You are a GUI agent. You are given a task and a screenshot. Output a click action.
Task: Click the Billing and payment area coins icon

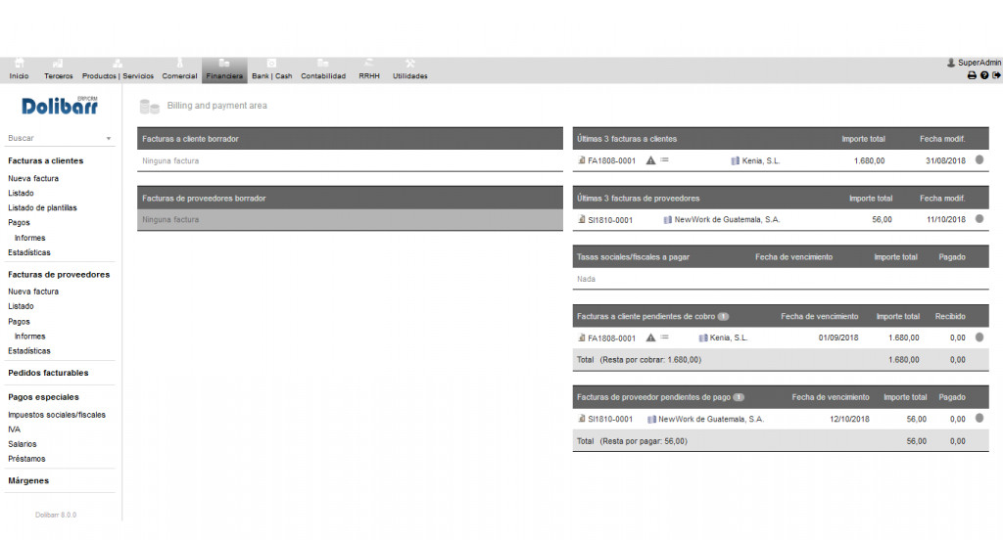click(x=149, y=107)
